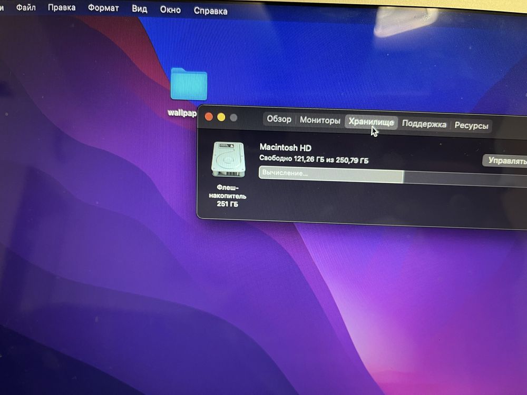The image size is (527, 395).
Task: Open the Файл menu
Action: pyautogui.click(x=26, y=7)
